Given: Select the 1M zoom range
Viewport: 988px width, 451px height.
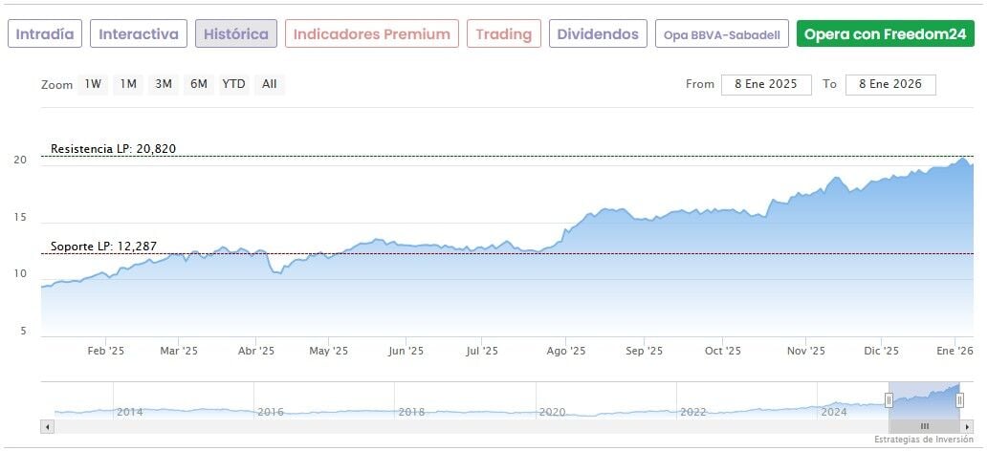Looking at the screenshot, I should pos(128,84).
